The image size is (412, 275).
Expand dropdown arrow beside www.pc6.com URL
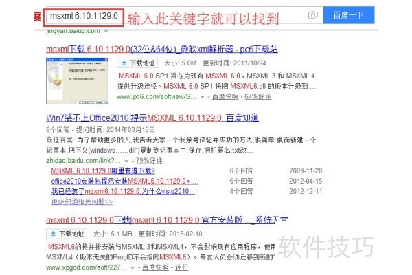pos(203,97)
